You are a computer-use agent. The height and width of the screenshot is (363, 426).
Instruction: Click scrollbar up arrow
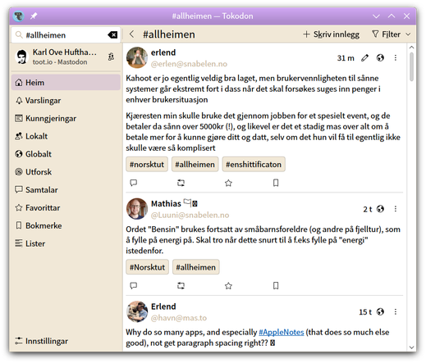tap(411, 48)
